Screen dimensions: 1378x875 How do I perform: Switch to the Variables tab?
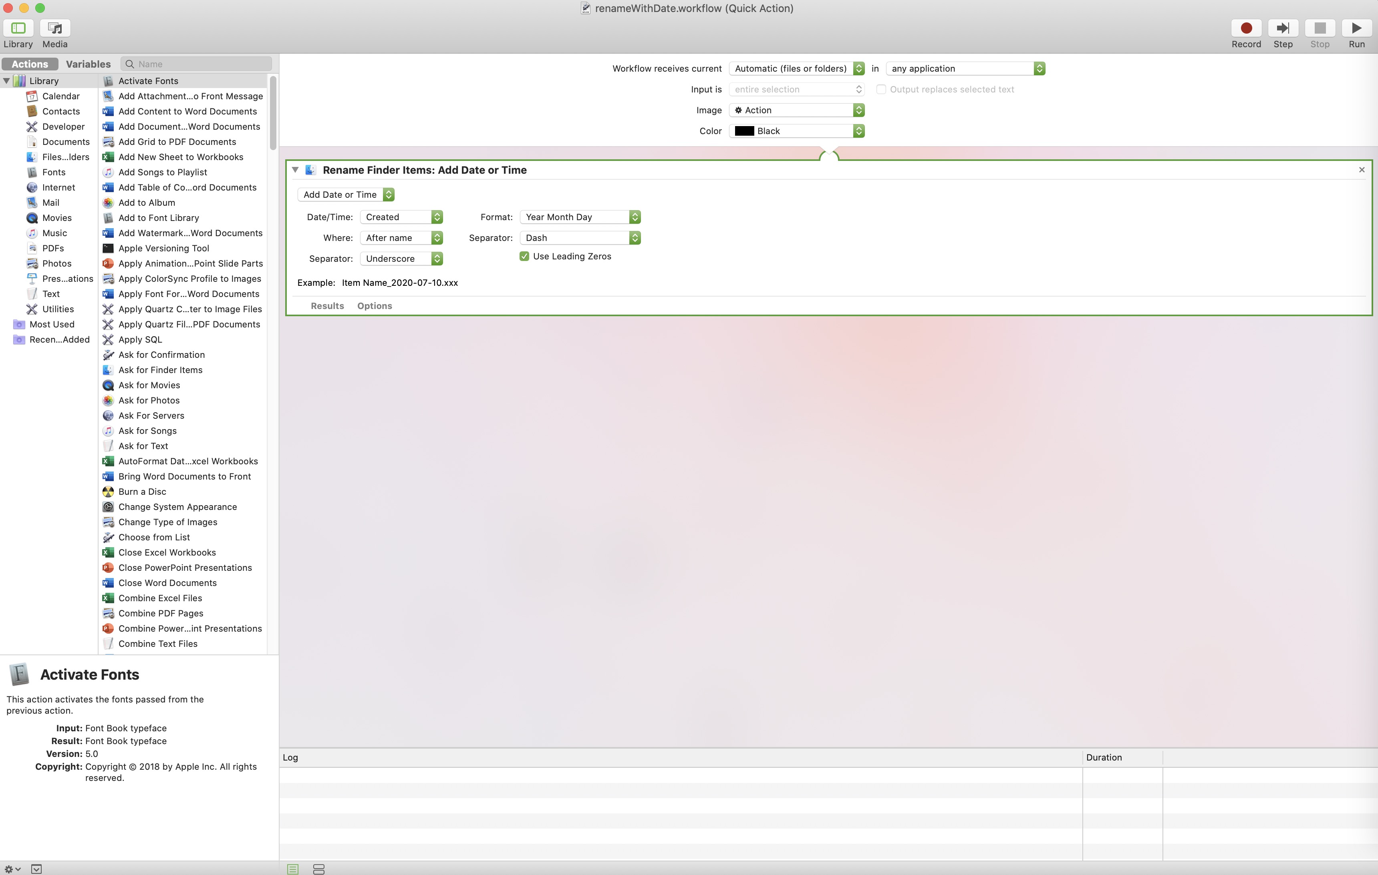point(88,64)
